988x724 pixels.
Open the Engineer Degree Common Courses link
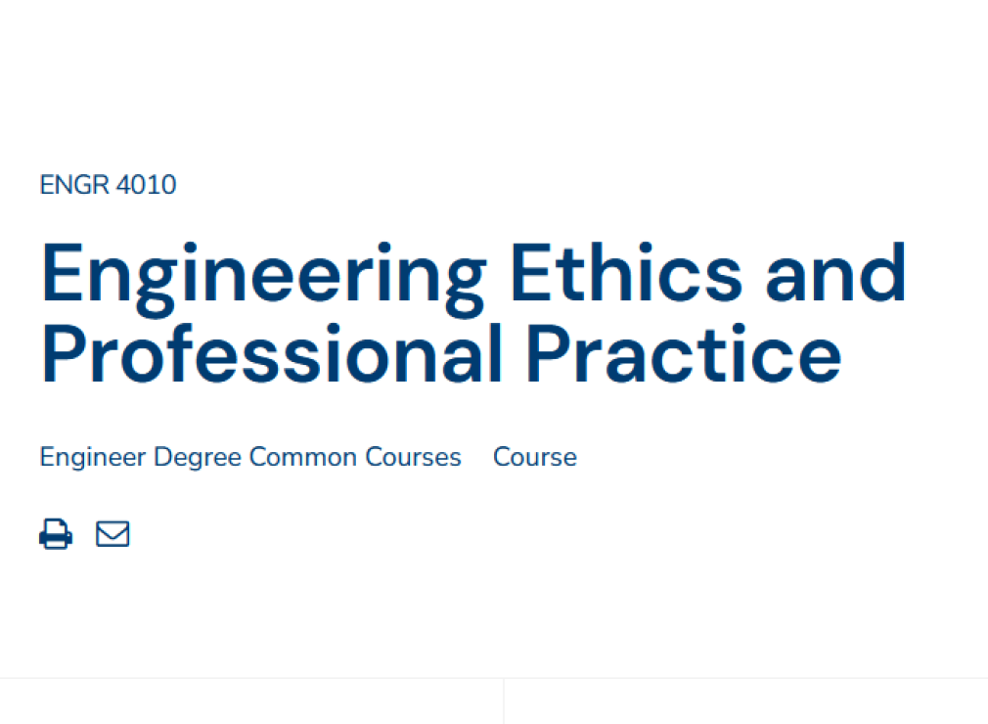(250, 458)
